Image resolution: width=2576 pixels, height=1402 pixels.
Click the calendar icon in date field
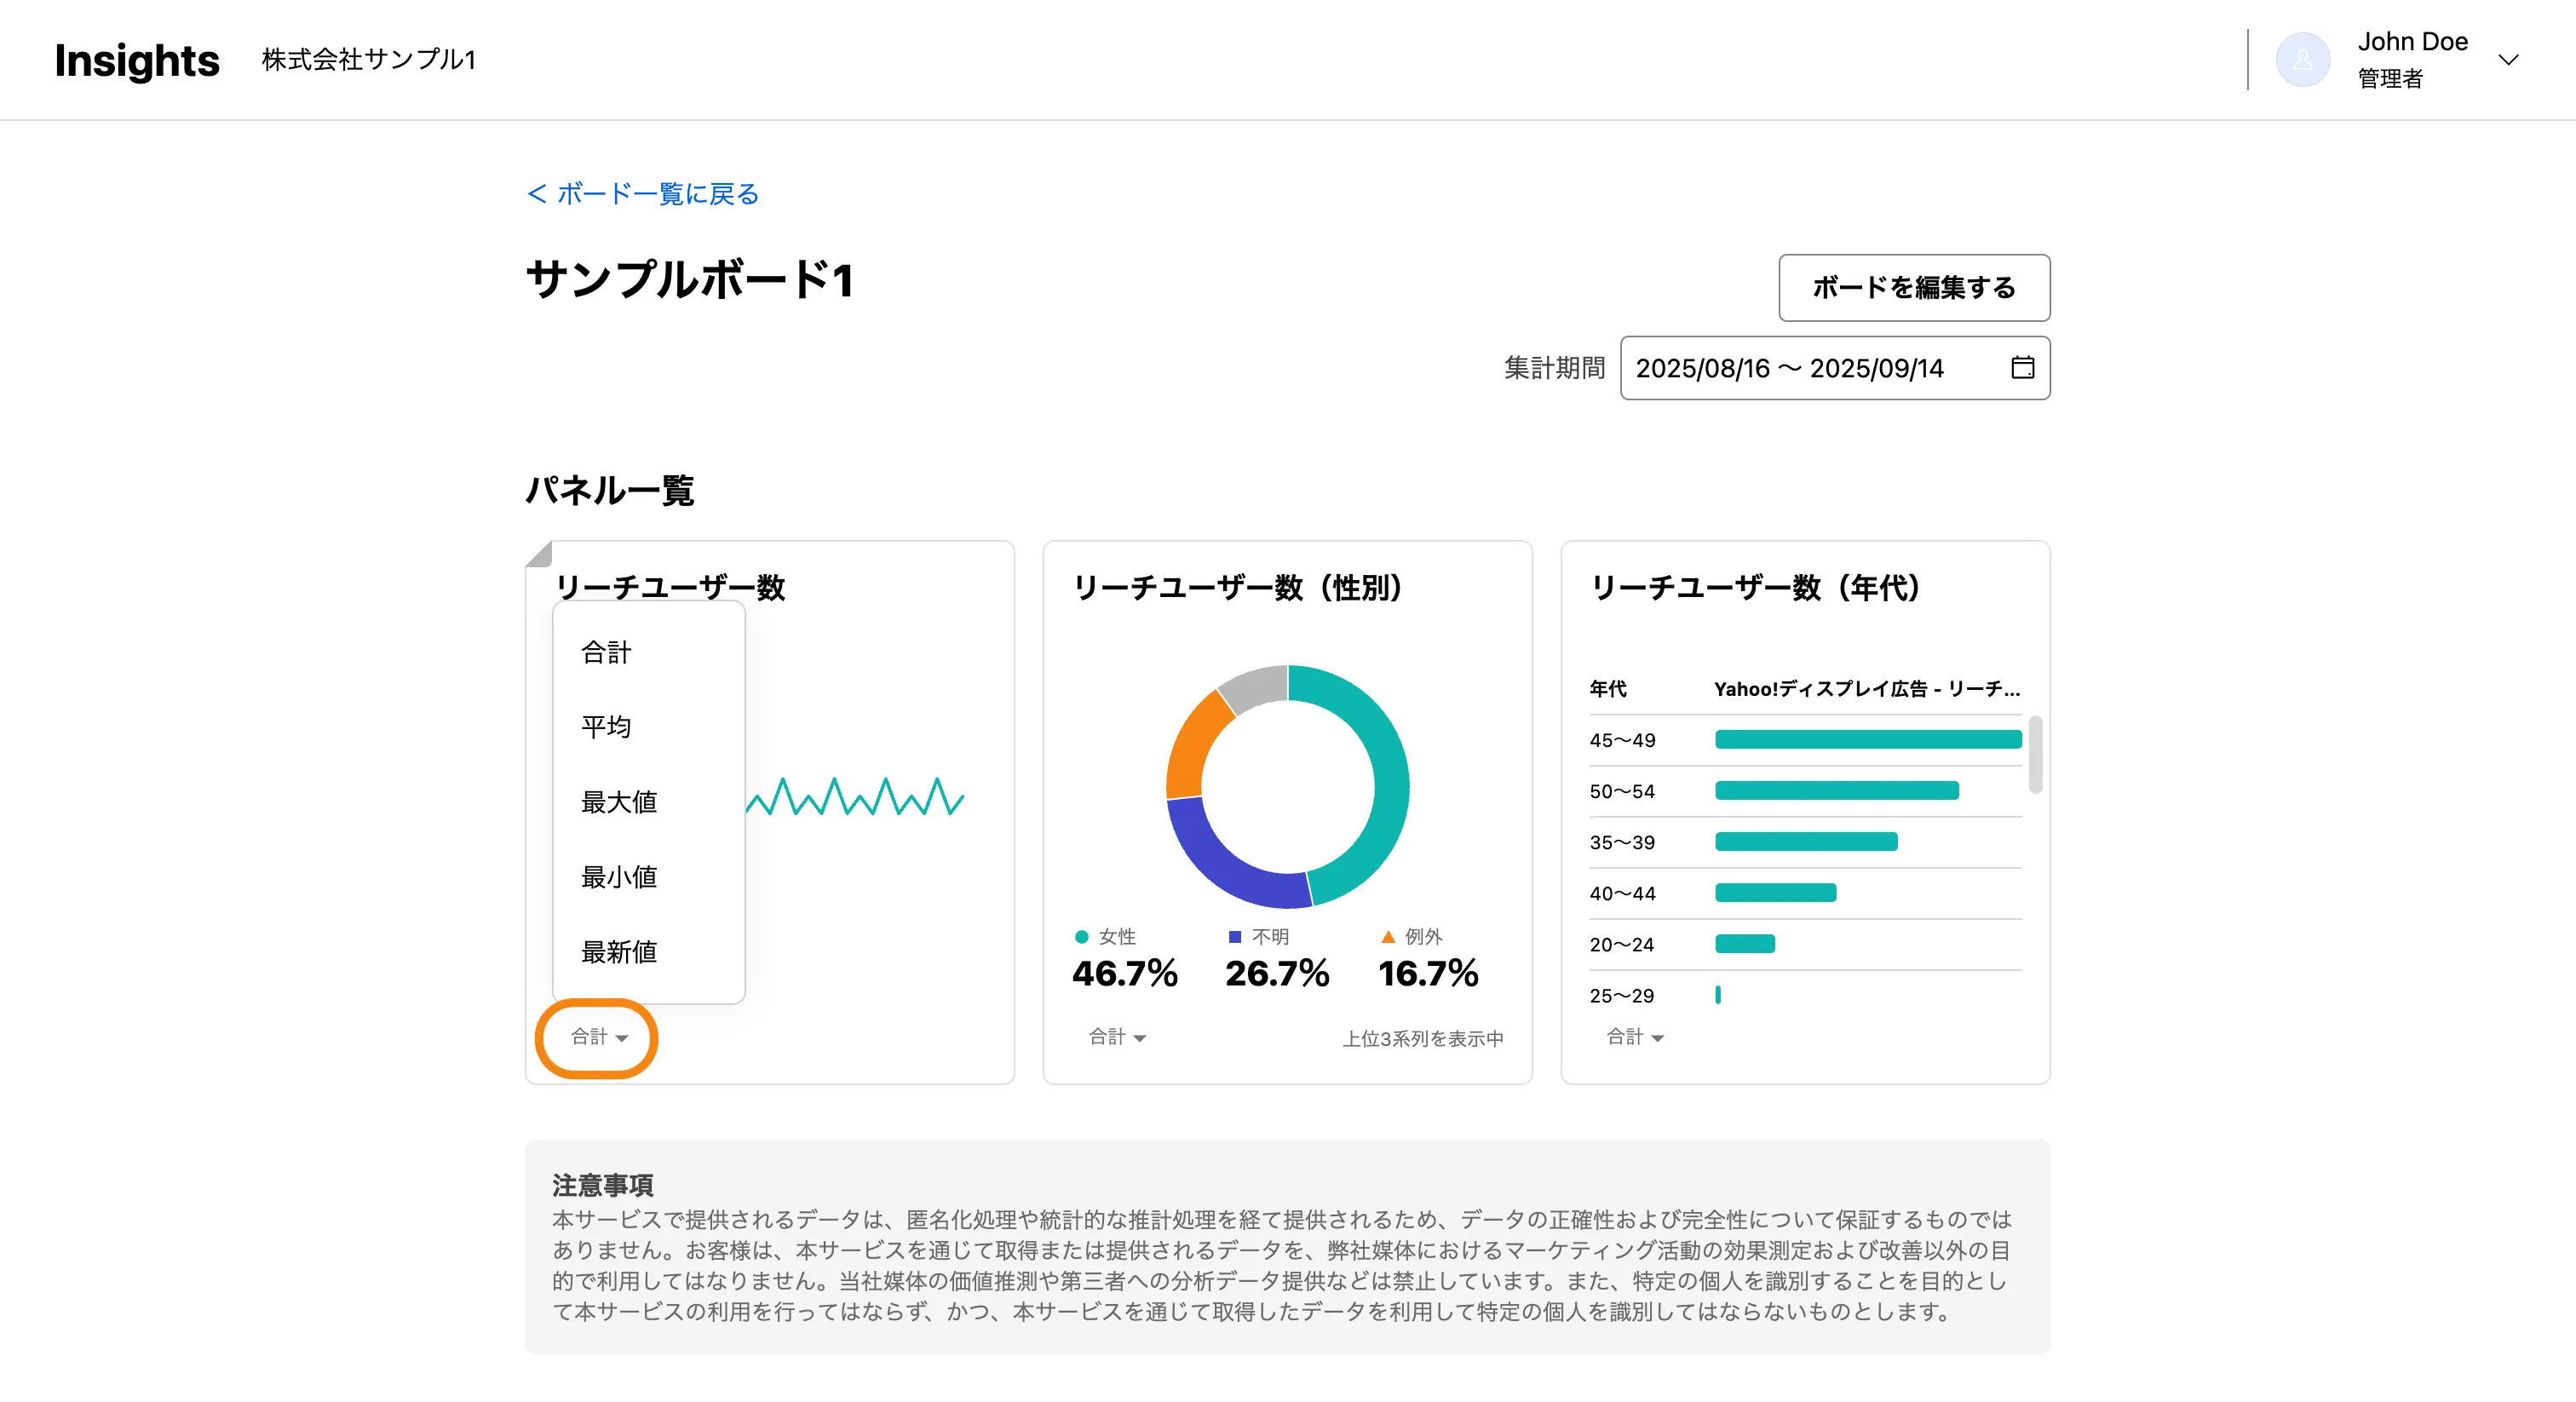2022,368
